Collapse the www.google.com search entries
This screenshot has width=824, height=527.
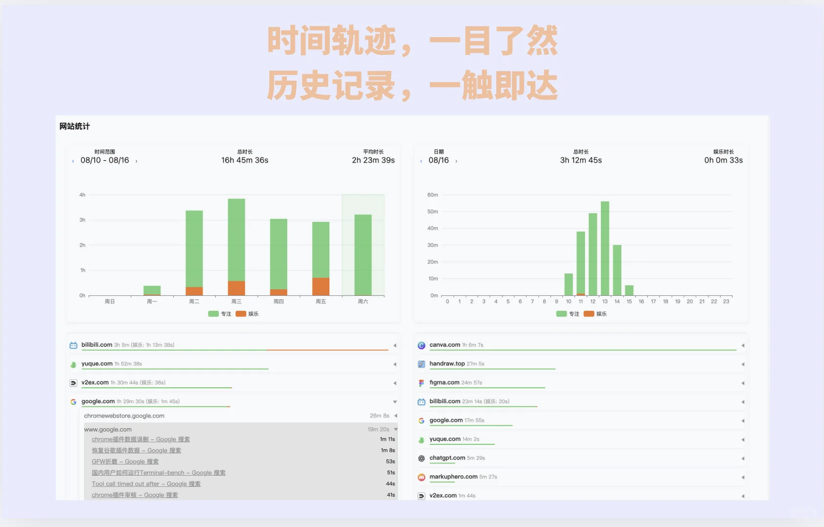[x=395, y=429]
